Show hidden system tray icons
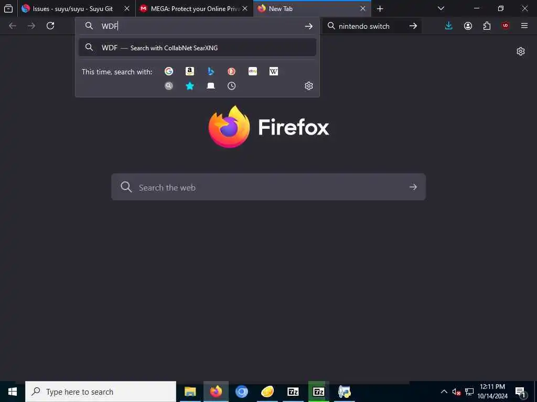537x402 pixels. point(444,392)
